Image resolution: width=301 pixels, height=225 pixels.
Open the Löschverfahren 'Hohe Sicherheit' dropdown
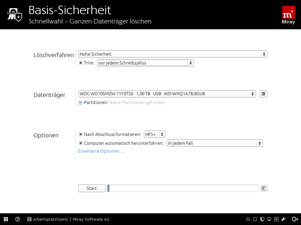(173, 54)
